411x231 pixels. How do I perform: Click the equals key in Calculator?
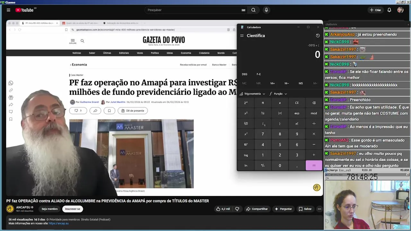(x=314, y=166)
